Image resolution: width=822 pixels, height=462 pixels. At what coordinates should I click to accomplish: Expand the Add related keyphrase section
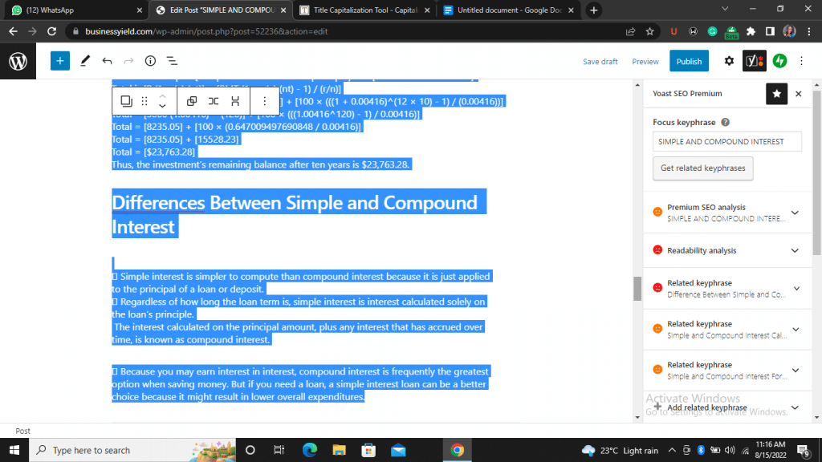[x=795, y=407]
